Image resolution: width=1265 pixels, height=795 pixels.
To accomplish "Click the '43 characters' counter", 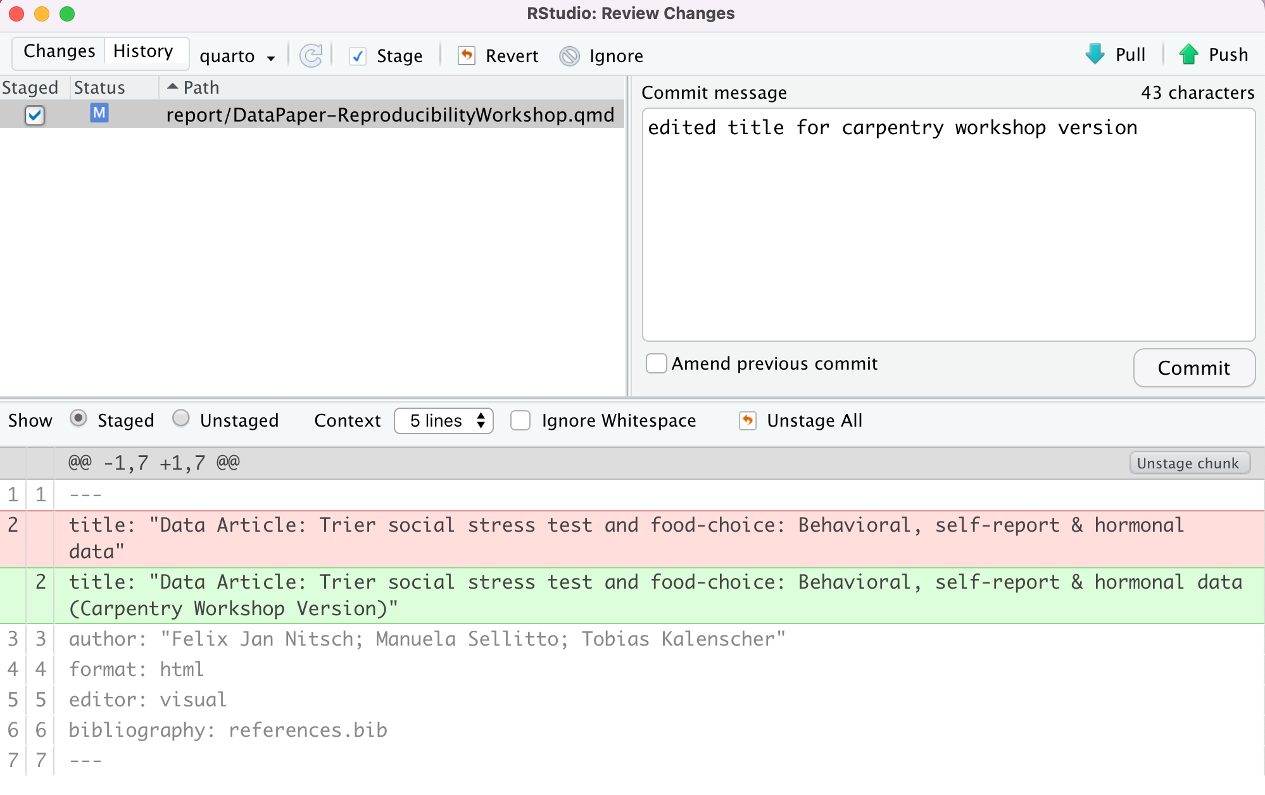I will point(1198,92).
